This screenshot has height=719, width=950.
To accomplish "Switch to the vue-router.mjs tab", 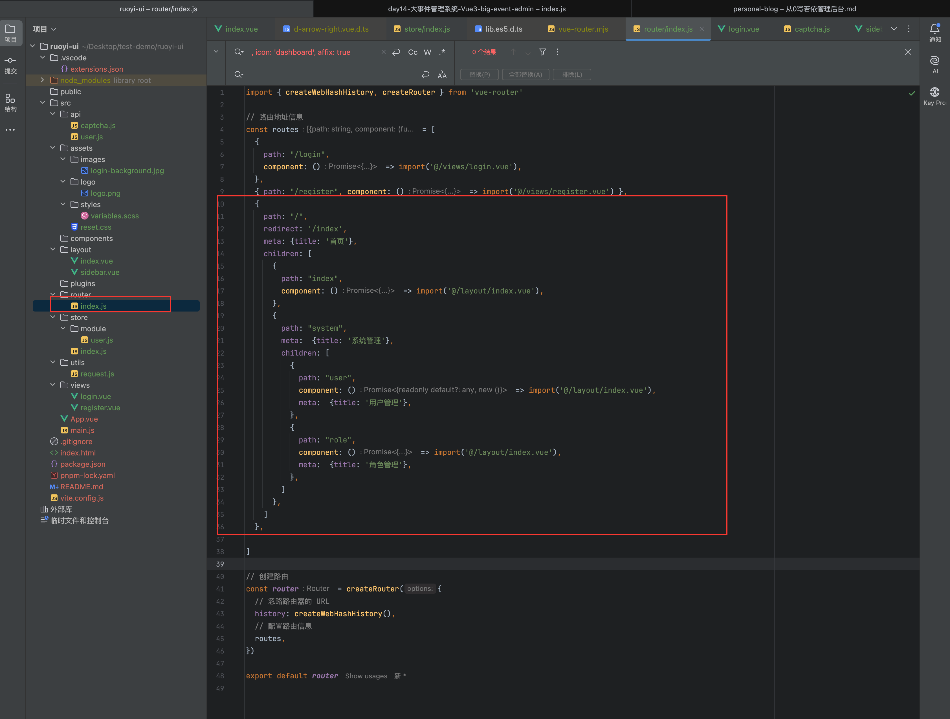I will pyautogui.click(x=579, y=29).
